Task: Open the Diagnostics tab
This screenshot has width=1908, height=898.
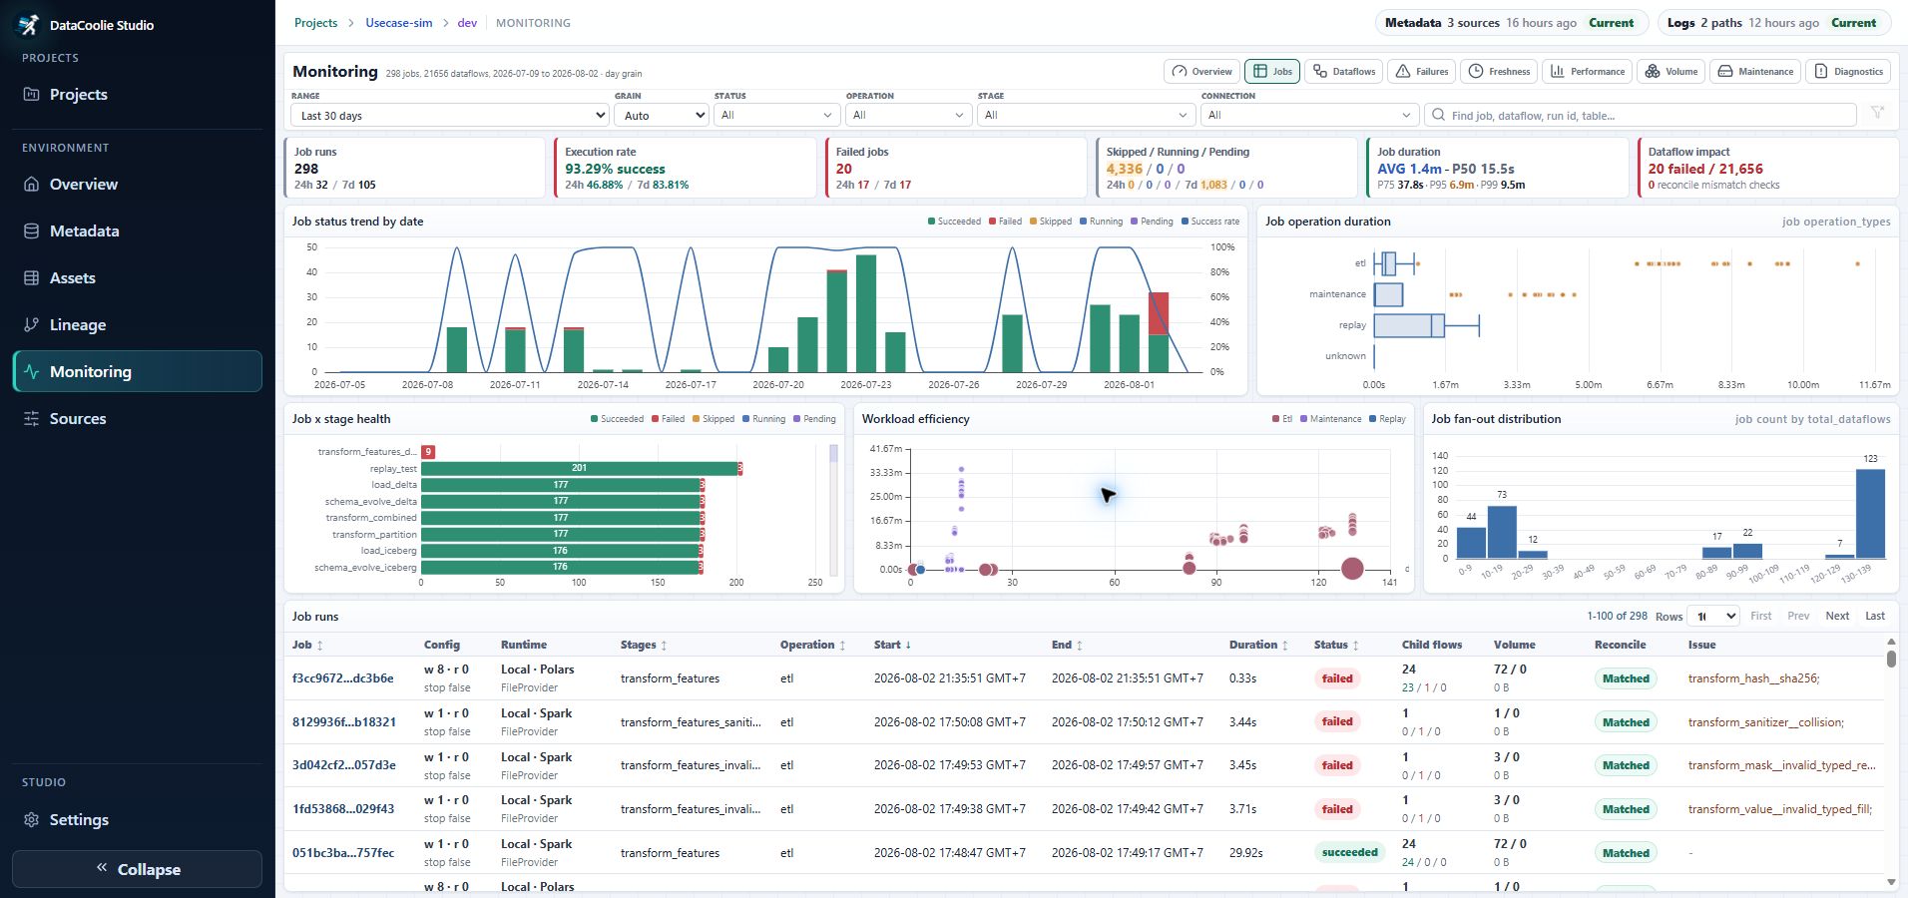Action: coord(1848,72)
